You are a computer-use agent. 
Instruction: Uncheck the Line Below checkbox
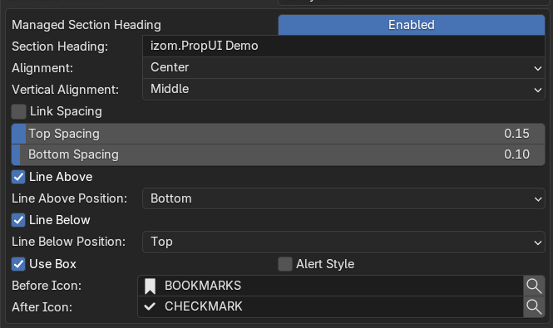tap(18, 220)
